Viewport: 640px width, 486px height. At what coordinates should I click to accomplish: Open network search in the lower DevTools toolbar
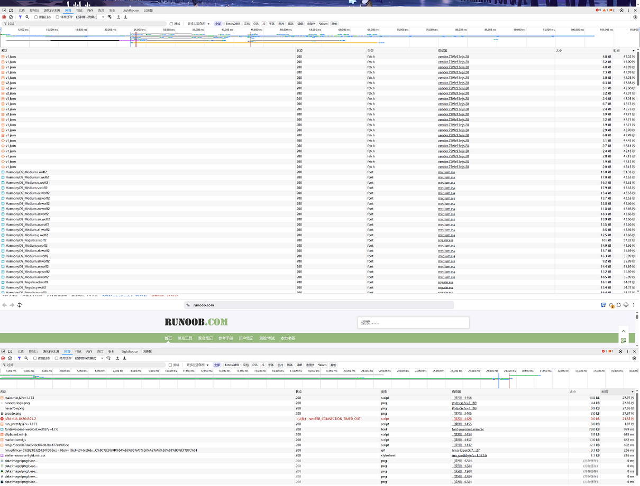point(26,358)
